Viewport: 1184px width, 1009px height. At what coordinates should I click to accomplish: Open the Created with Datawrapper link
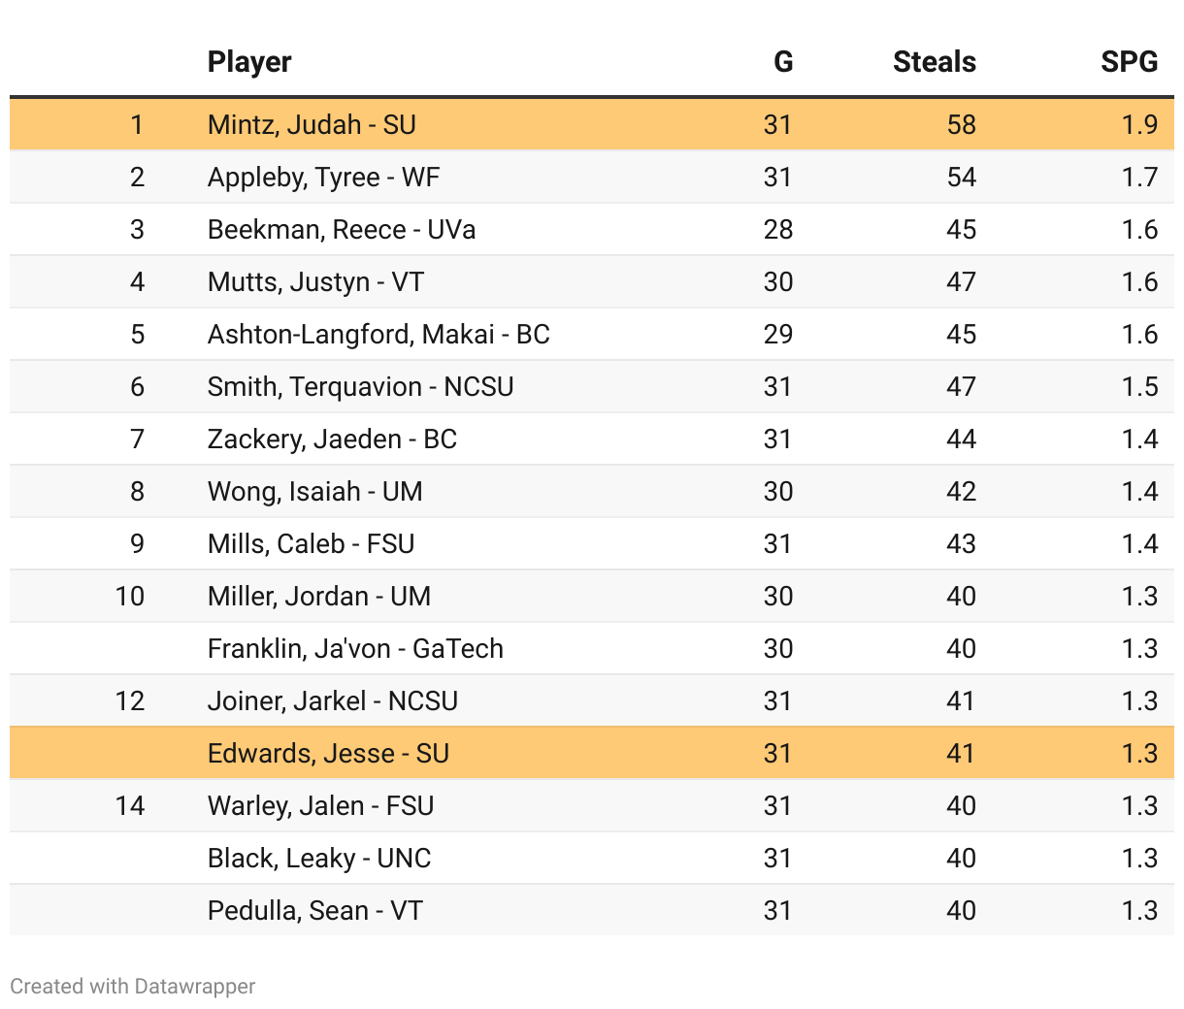(133, 986)
